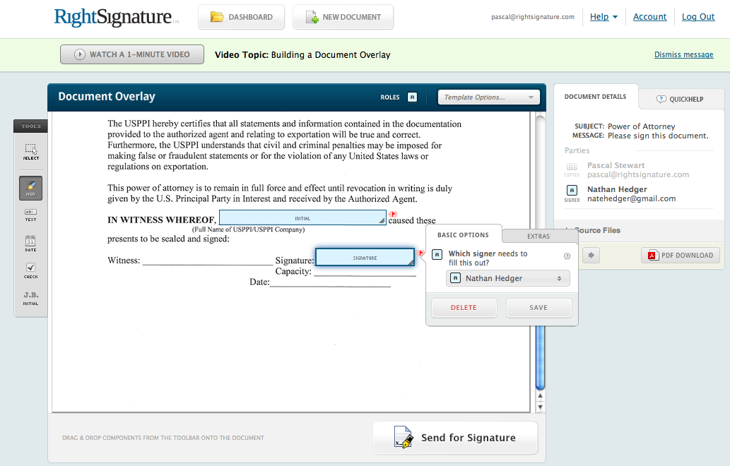Choose the Date tool

[x=30, y=242]
